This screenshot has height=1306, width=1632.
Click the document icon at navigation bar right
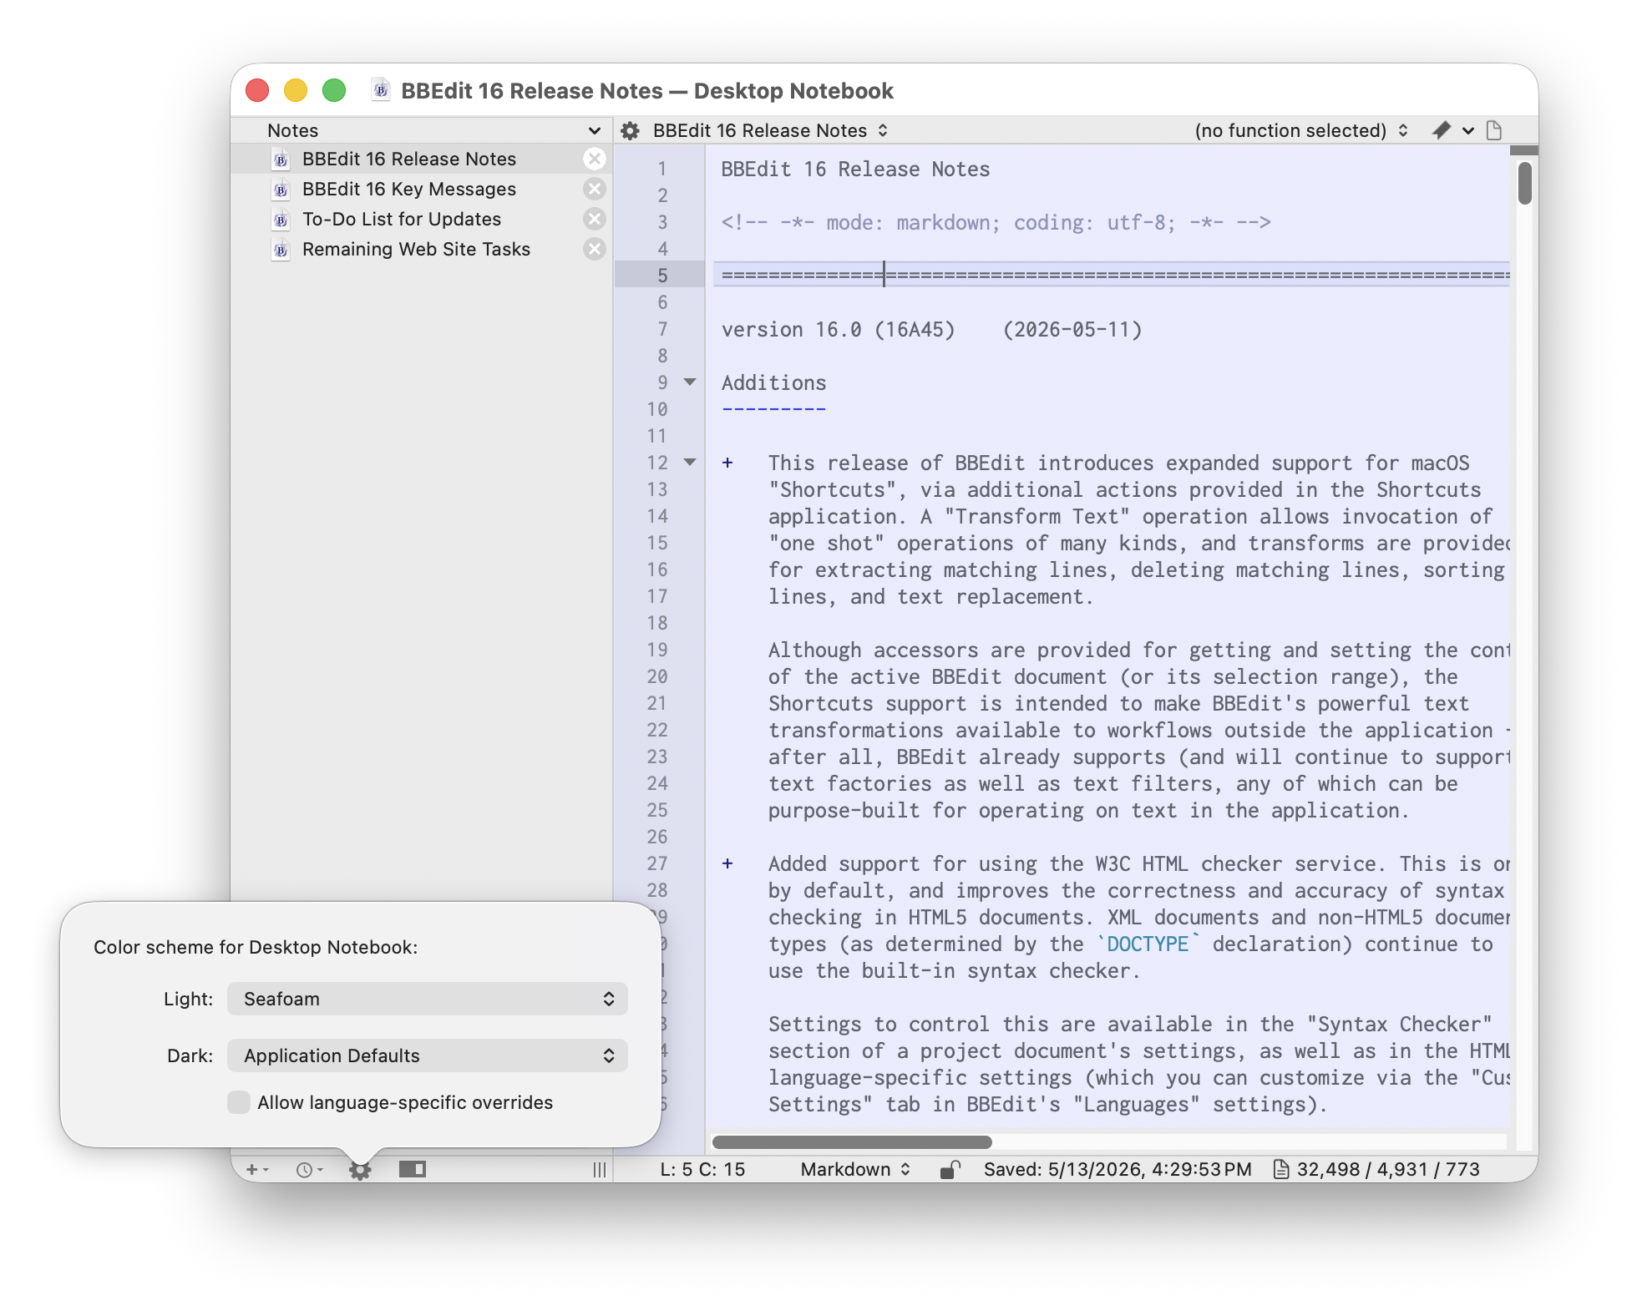pos(1494,130)
